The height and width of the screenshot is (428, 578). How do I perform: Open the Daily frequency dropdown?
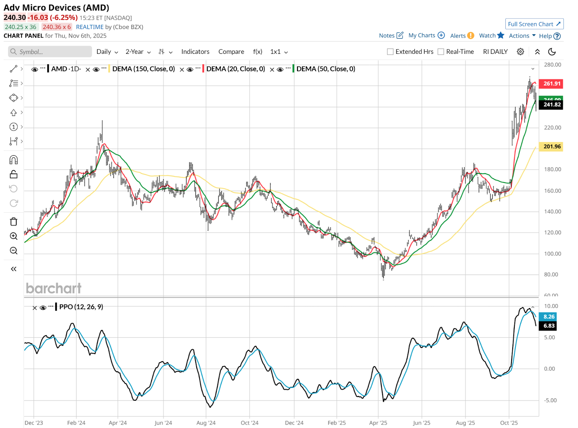pos(107,52)
